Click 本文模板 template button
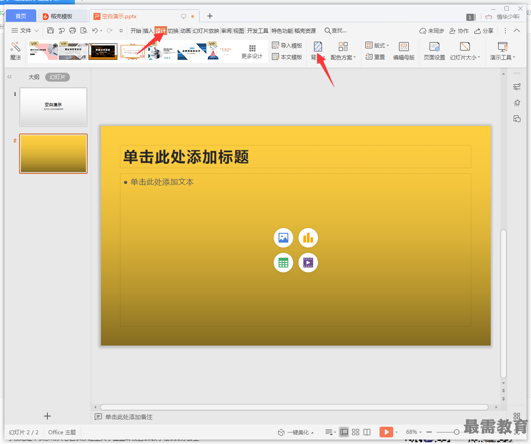 point(287,57)
